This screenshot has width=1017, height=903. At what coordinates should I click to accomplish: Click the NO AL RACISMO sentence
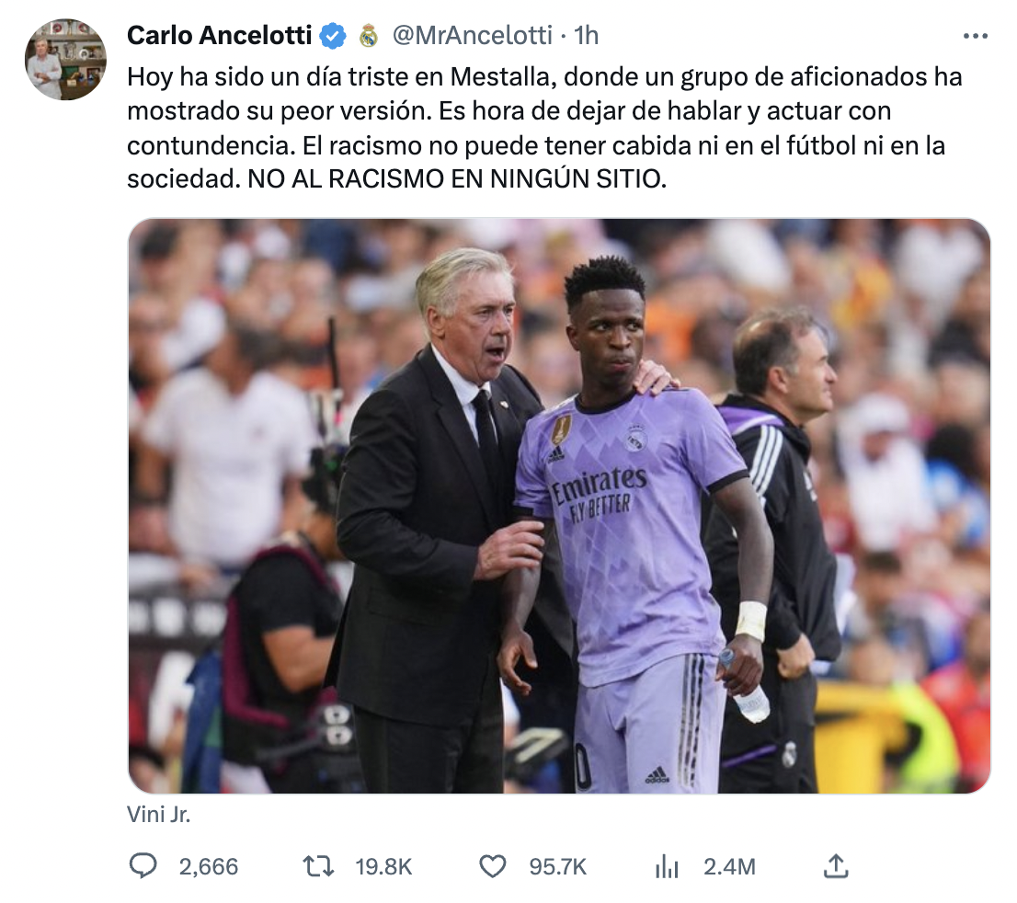[457, 179]
